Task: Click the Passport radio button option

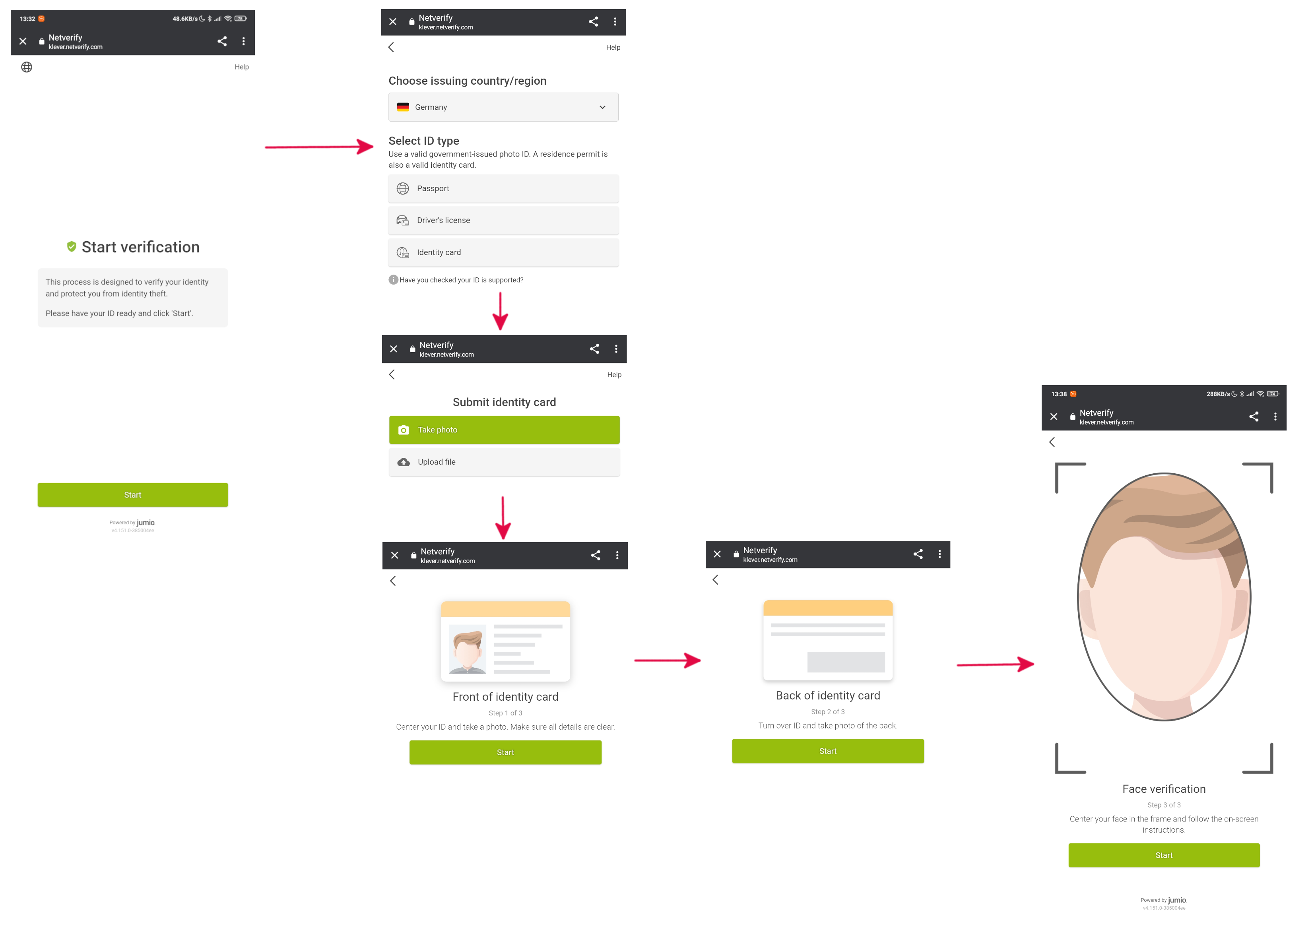Action: [503, 188]
